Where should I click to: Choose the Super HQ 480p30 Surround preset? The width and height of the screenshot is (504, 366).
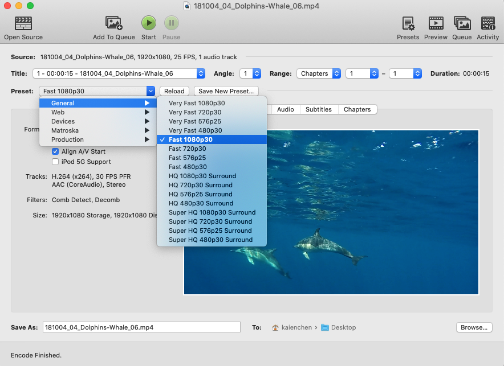coord(212,240)
